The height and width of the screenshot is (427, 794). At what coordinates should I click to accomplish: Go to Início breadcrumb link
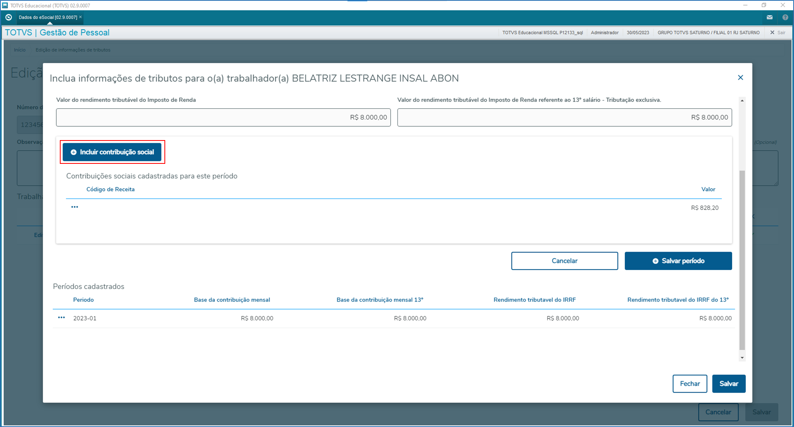coord(19,50)
